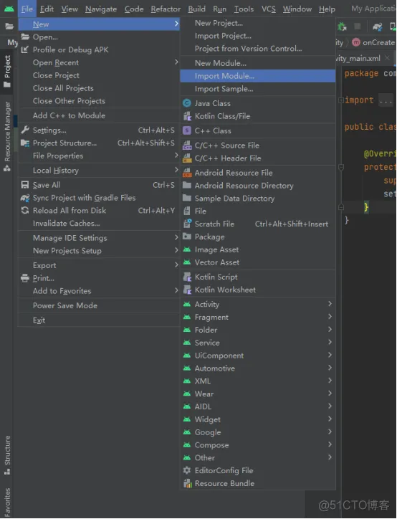The height and width of the screenshot is (519, 397).
Task: Collapse the import fold marker in editor
Action: (x=341, y=100)
